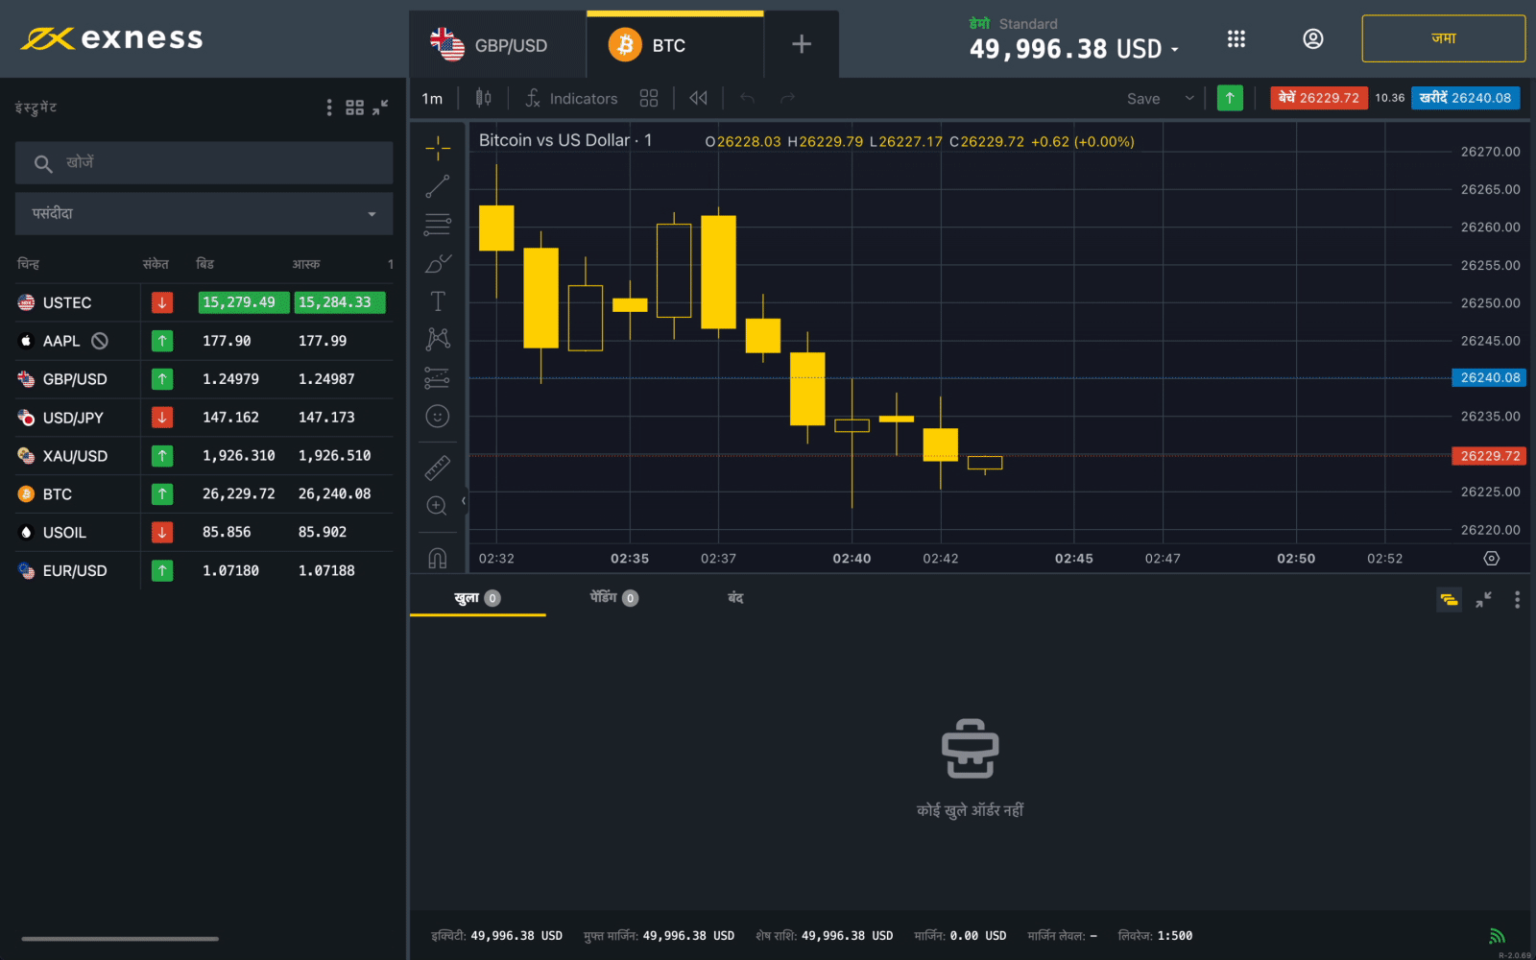
Task: Collapse the orders panel
Action: (1483, 599)
